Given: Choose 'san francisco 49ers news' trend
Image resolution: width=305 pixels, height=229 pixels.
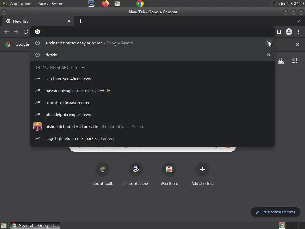Looking at the screenshot, I should (152, 79).
